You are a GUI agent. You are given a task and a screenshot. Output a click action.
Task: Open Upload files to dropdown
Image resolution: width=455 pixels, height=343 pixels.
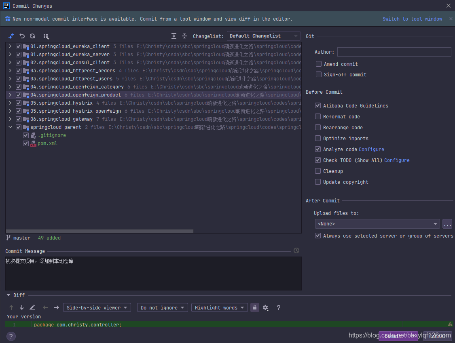click(x=377, y=224)
